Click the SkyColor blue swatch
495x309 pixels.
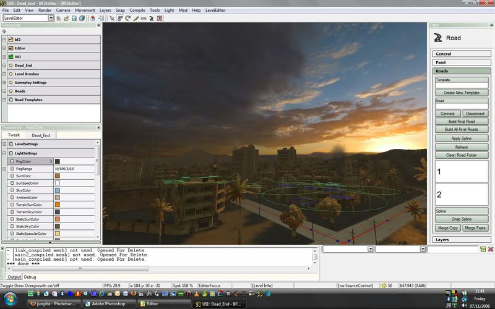[x=58, y=190]
